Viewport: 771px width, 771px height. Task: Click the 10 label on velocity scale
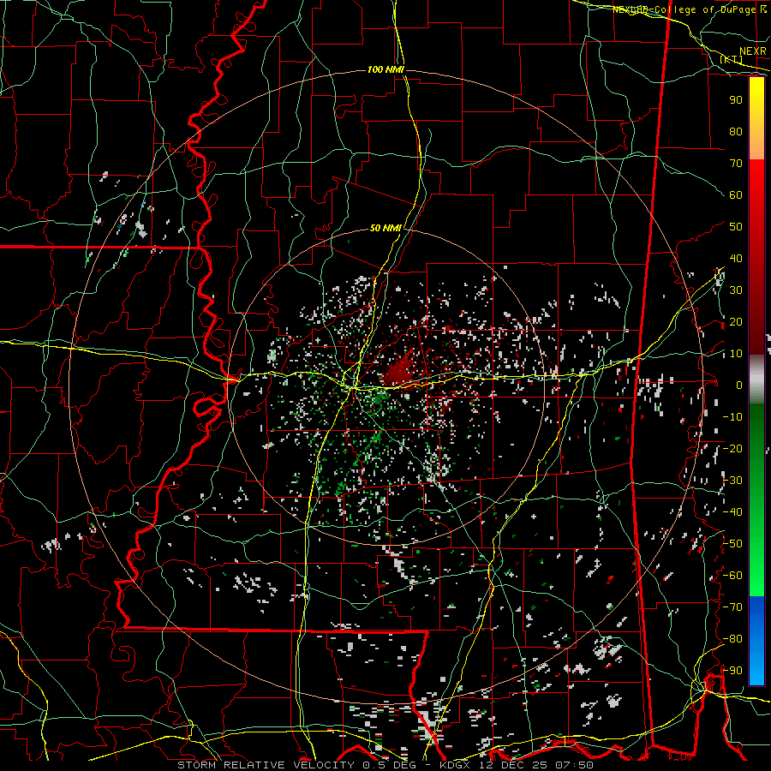coord(736,354)
